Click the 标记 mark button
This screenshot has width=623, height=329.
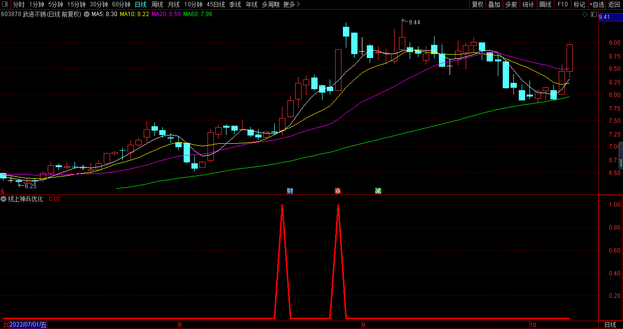click(x=579, y=4)
